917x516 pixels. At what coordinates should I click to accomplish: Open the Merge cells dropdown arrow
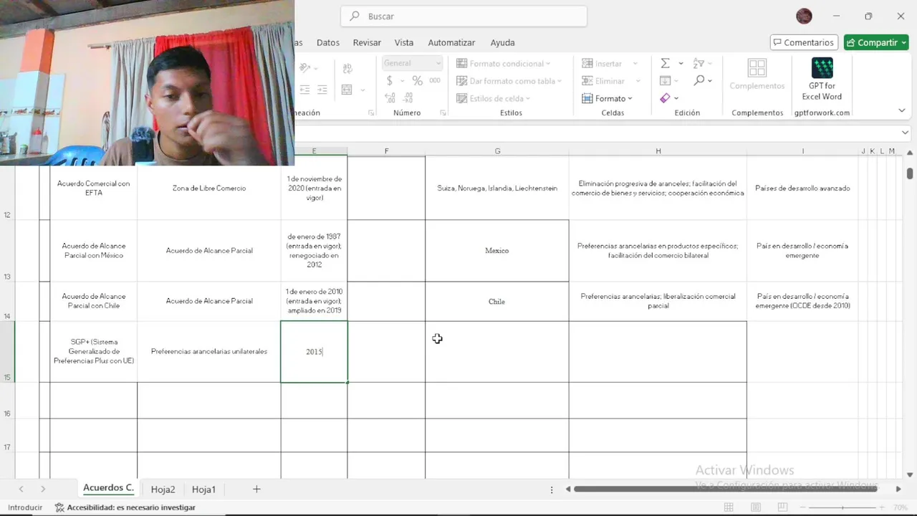[x=363, y=90]
